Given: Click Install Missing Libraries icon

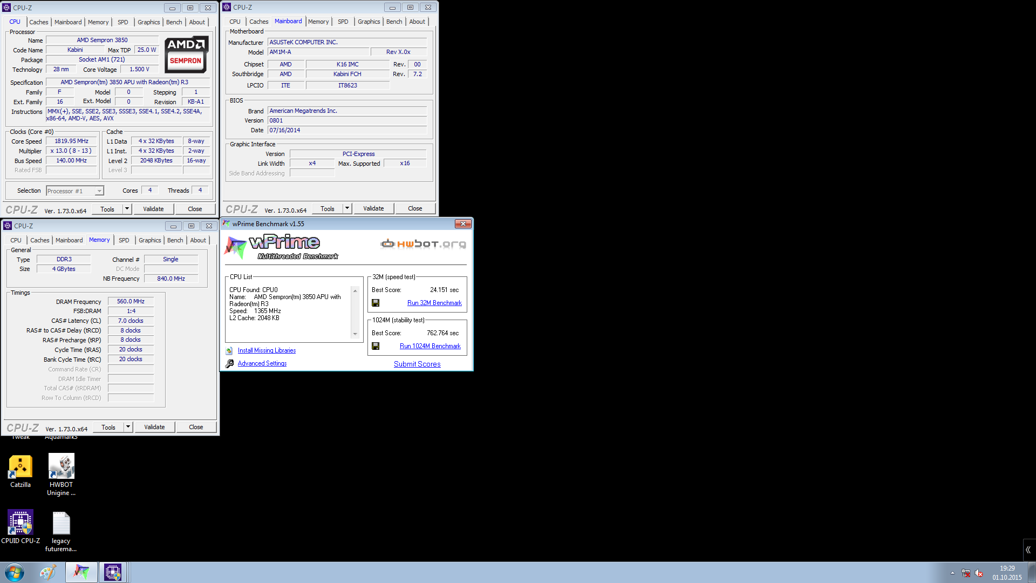Looking at the screenshot, I should [x=229, y=350].
